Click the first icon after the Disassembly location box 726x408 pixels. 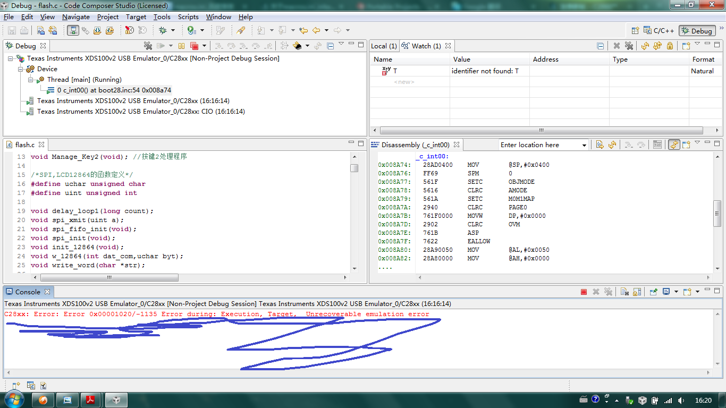(x=600, y=144)
